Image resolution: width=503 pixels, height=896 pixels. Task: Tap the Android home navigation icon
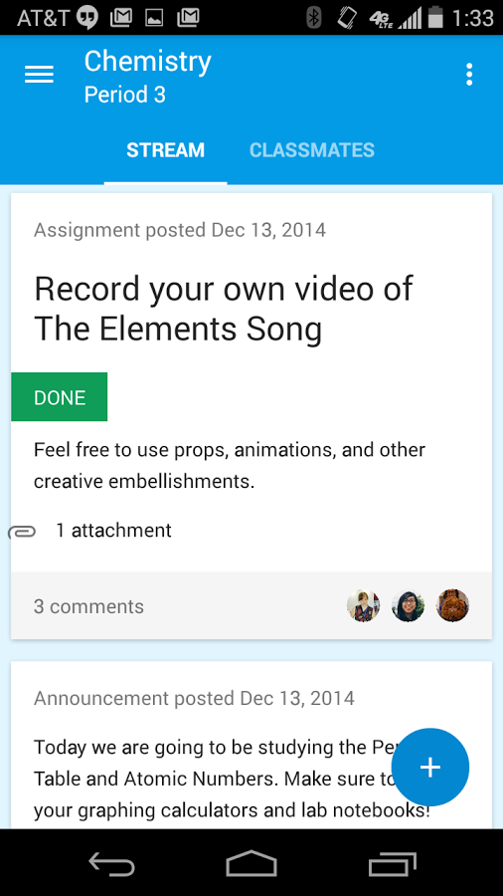pos(251,863)
